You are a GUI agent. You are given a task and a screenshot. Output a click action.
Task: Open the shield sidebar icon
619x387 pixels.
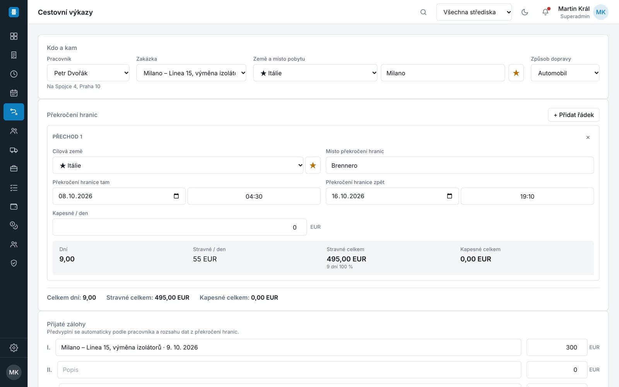tap(14, 263)
